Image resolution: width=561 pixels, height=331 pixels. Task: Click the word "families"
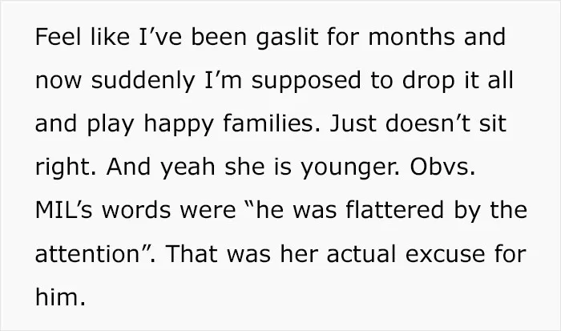tap(271, 123)
